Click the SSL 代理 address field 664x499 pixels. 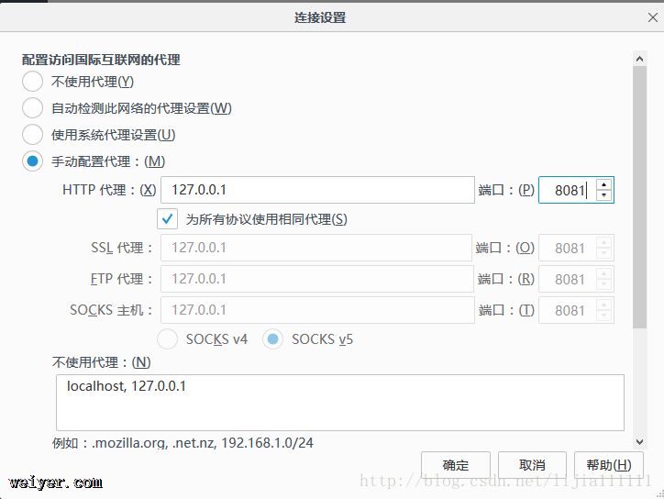pyautogui.click(x=317, y=248)
